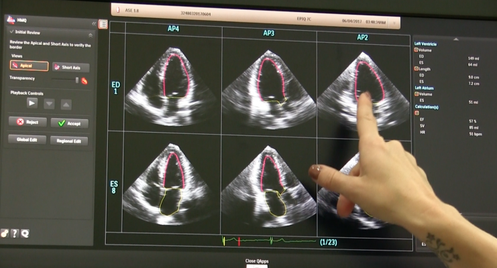
Task: Select the ED 1 row label
Action: [115, 88]
